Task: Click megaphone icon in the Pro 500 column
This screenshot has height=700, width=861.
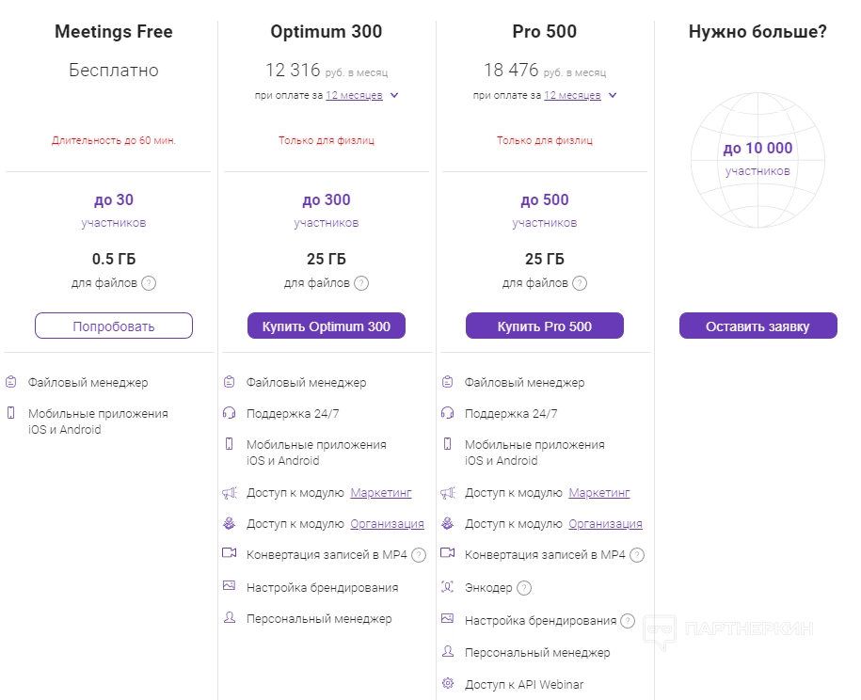Action: [447, 492]
